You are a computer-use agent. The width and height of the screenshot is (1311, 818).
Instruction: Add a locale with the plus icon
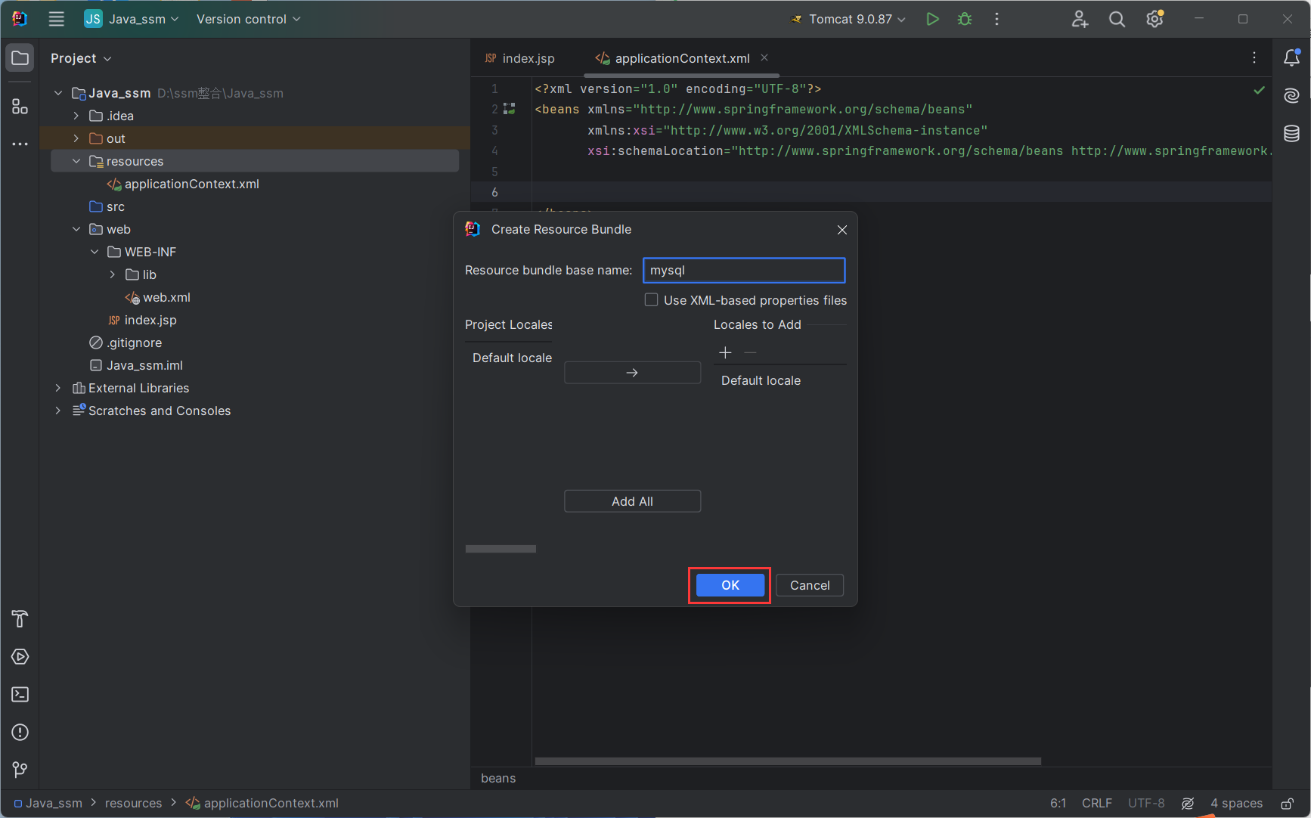[x=725, y=352]
